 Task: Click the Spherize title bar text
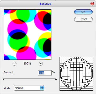click(45, 4)
